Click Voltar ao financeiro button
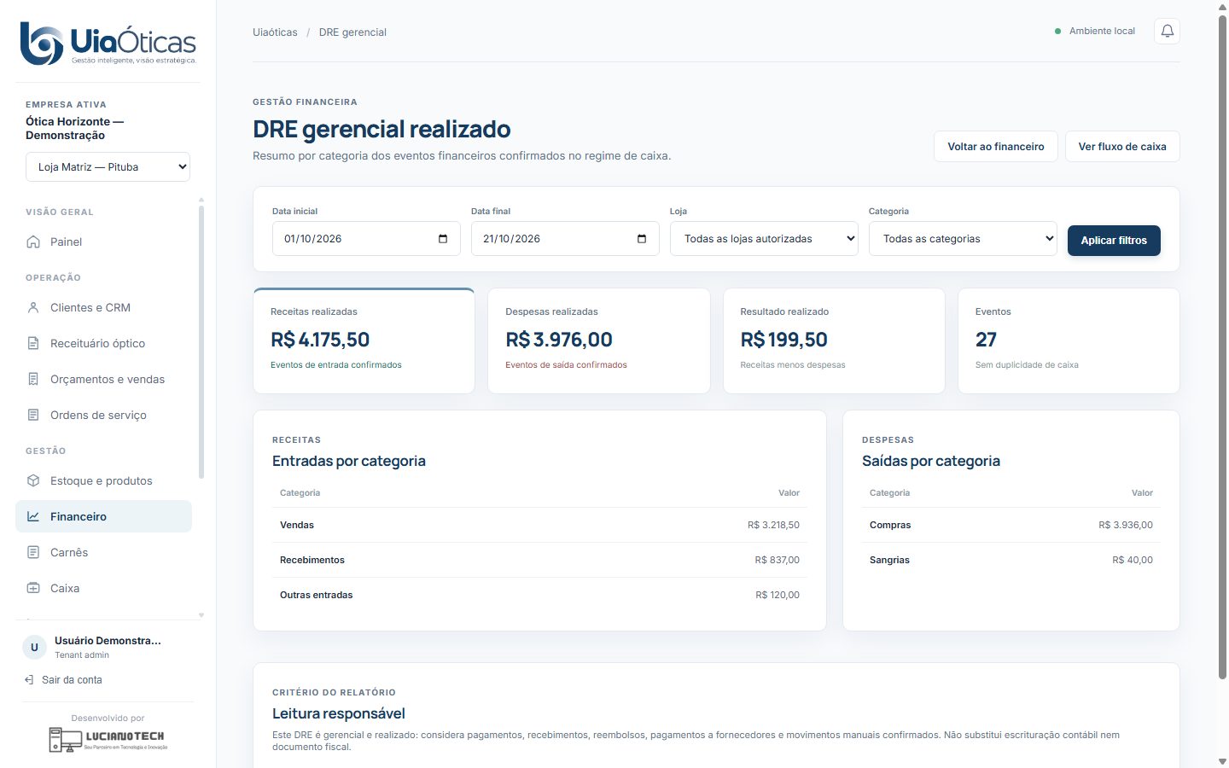This screenshot has height=768, width=1229. 996,147
